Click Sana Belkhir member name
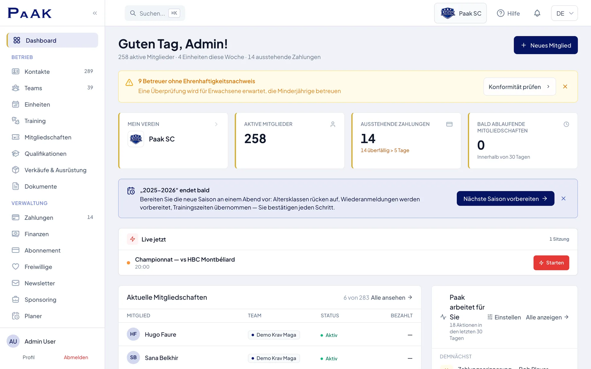Viewport: 591px width, 369px height. pos(161,358)
